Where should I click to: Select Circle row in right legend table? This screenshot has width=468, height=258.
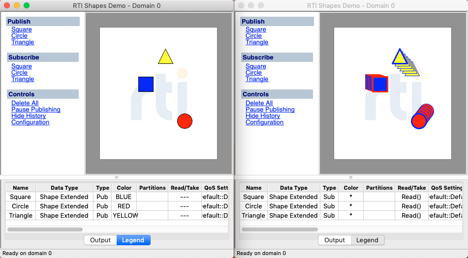pos(351,206)
